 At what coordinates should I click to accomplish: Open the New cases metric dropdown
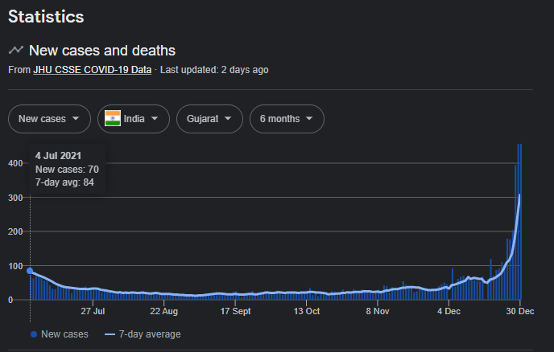(x=49, y=119)
